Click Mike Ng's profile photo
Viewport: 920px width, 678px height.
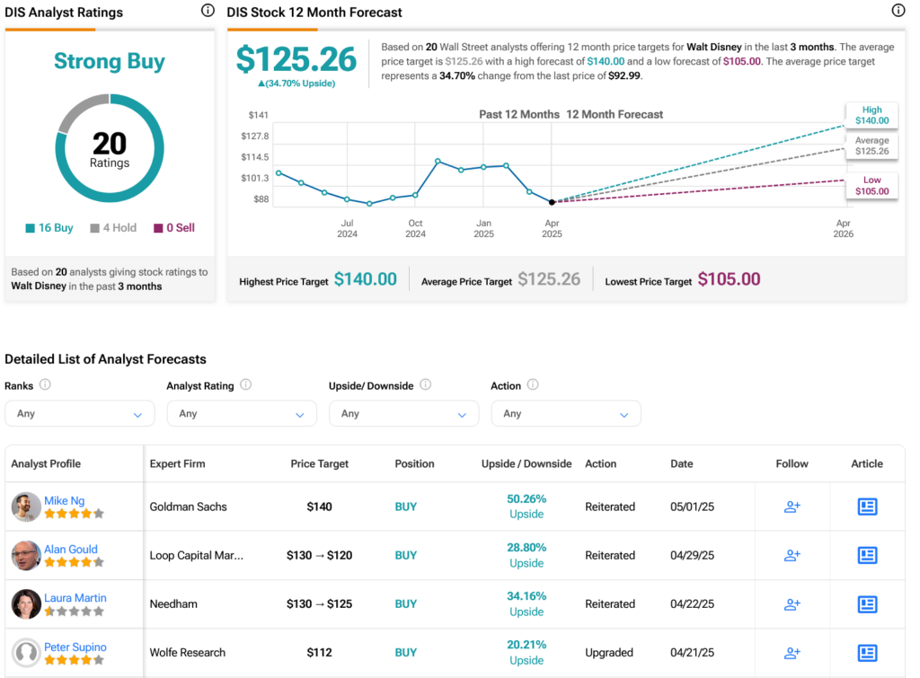[x=26, y=506]
